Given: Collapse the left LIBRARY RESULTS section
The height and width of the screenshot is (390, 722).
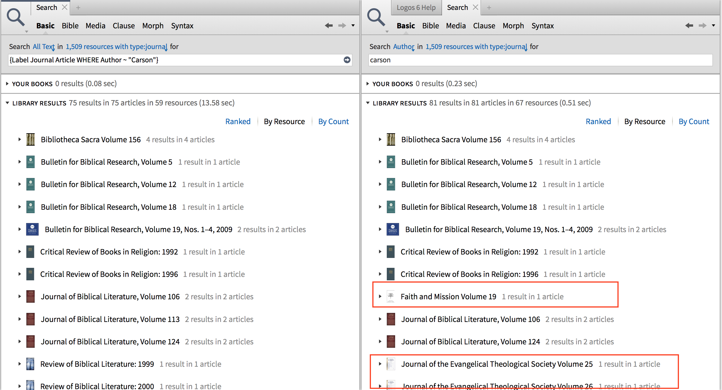Looking at the screenshot, I should click(7, 103).
